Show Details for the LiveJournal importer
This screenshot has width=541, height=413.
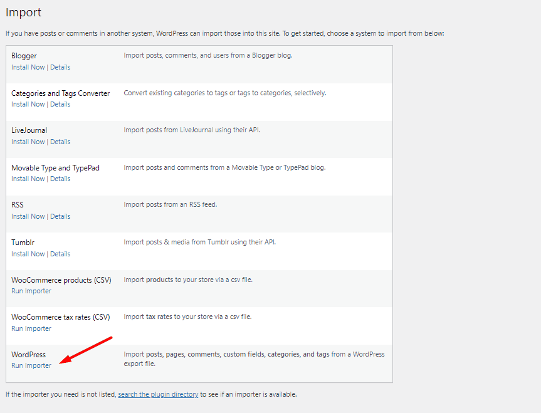pos(60,142)
